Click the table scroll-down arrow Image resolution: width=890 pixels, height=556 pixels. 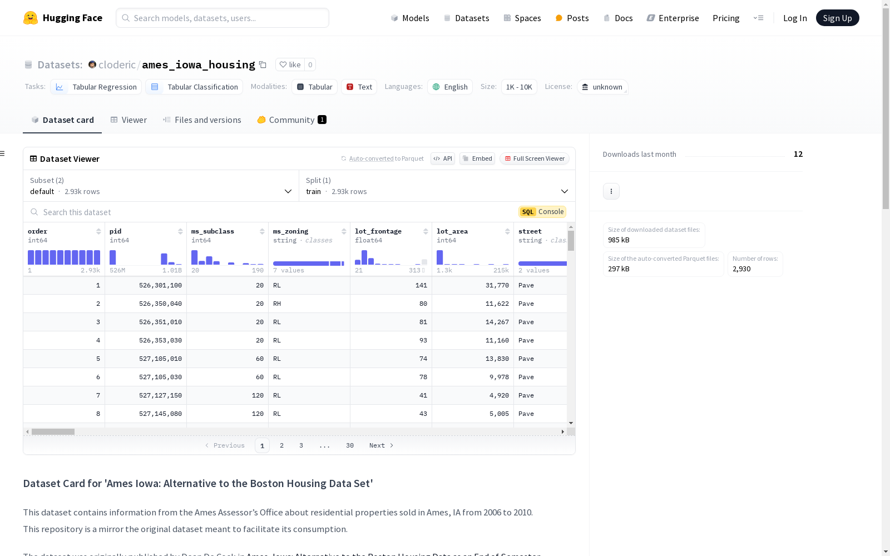[571, 423]
